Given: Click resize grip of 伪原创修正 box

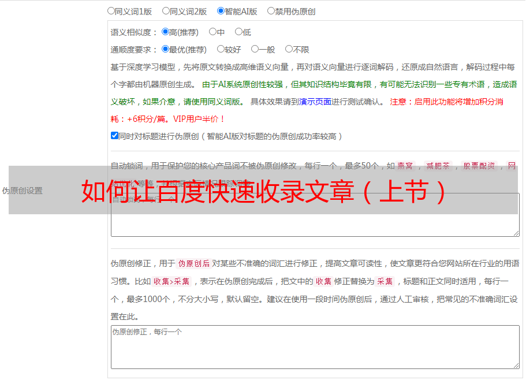Looking at the screenshot, I should click(x=516, y=366).
